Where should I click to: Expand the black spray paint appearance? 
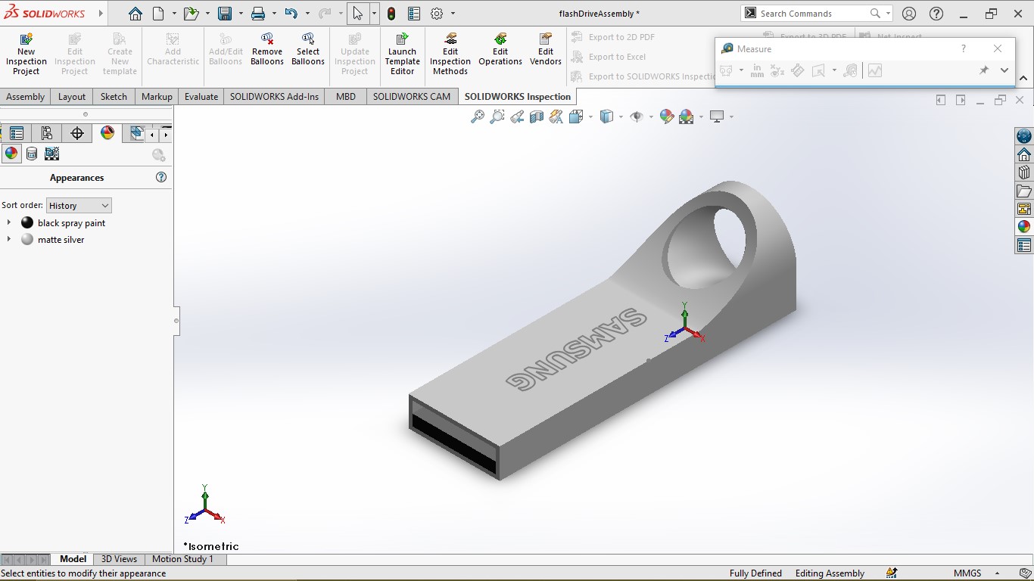9,222
